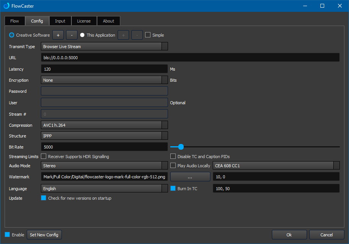Toggle Disable TC and Caption PIDs checkbox
Image resolution: width=349 pixels, height=244 pixels.
coord(173,156)
